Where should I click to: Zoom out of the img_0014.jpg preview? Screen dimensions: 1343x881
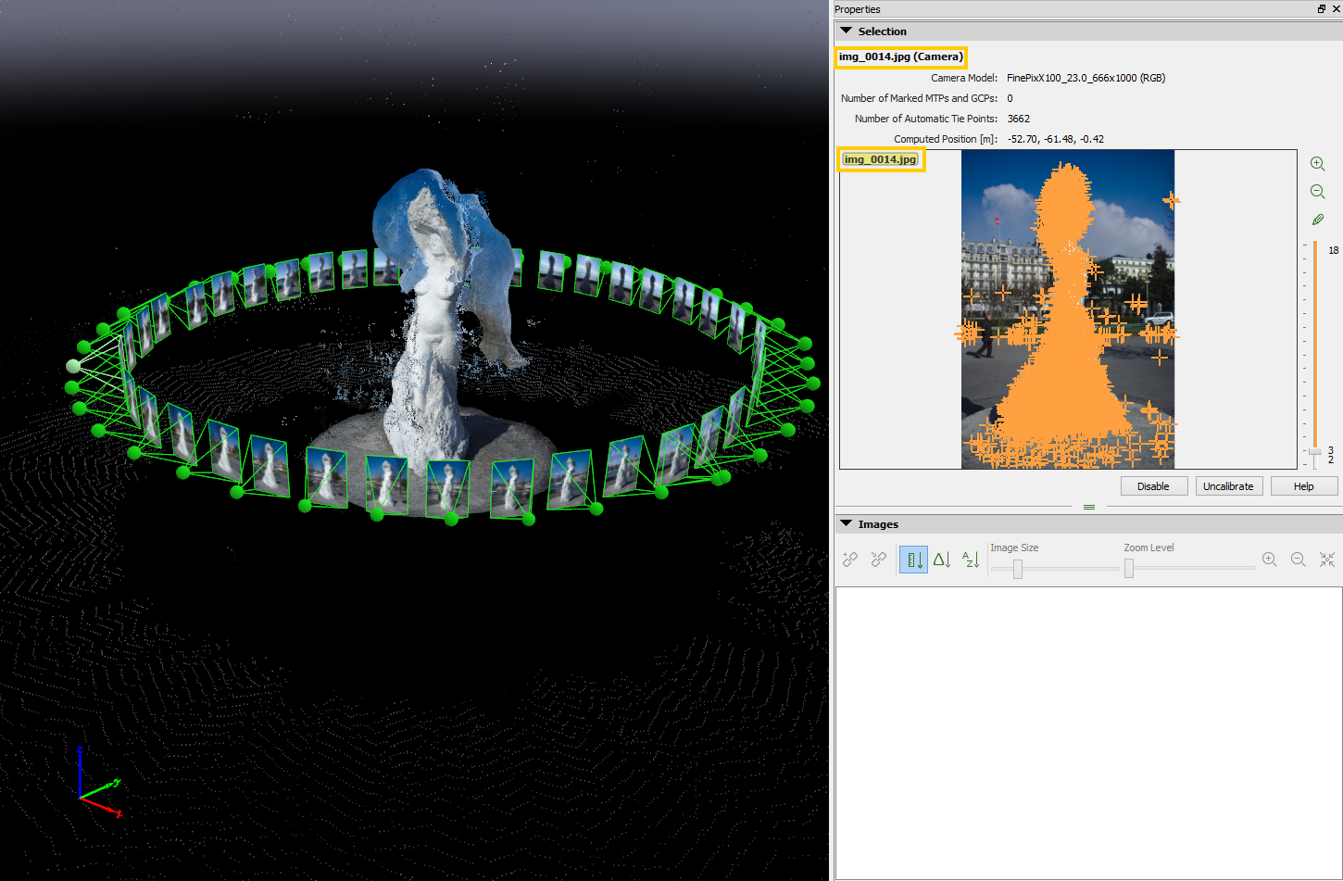(1317, 192)
